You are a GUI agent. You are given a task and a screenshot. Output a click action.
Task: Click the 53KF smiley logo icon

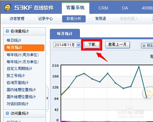[x=8, y=7]
